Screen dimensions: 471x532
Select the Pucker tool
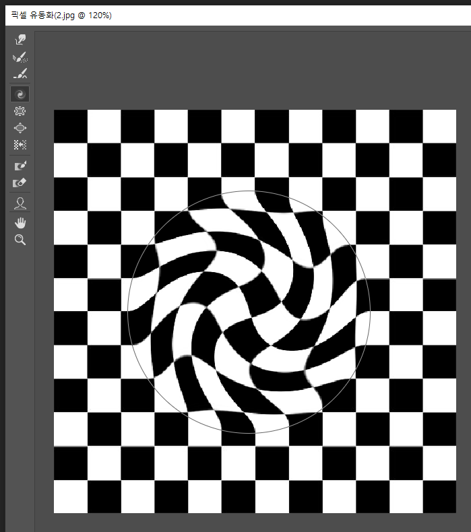[x=20, y=111]
